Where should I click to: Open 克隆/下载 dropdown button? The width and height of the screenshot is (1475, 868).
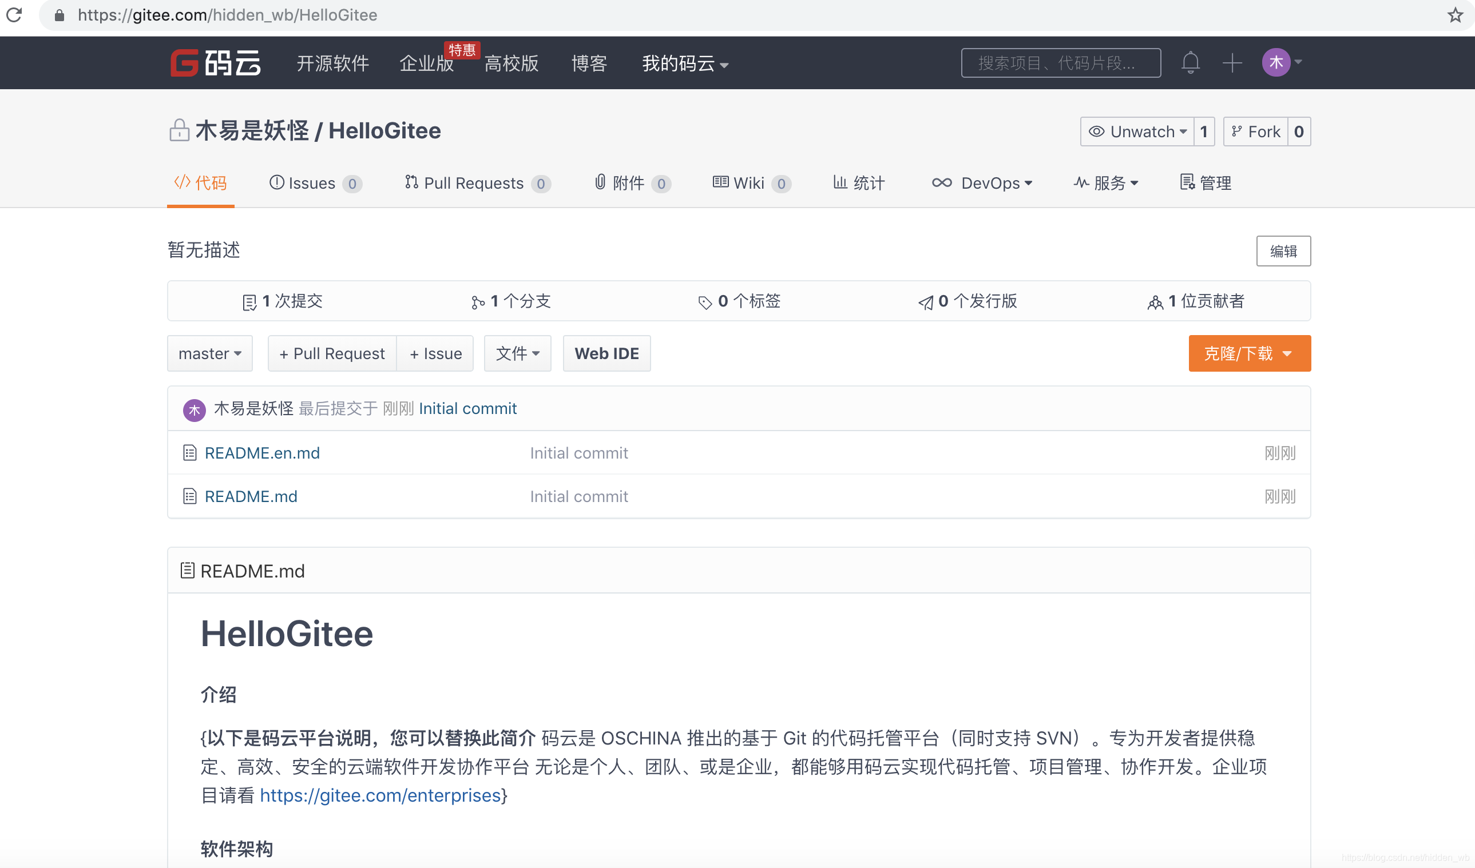click(x=1250, y=353)
